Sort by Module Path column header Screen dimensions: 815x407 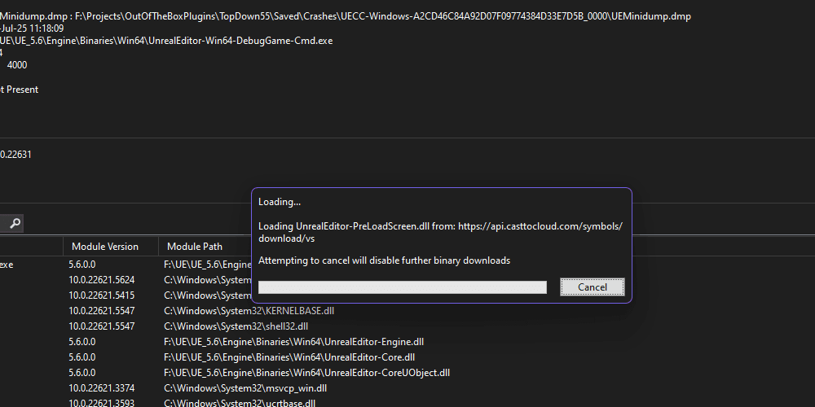click(195, 247)
